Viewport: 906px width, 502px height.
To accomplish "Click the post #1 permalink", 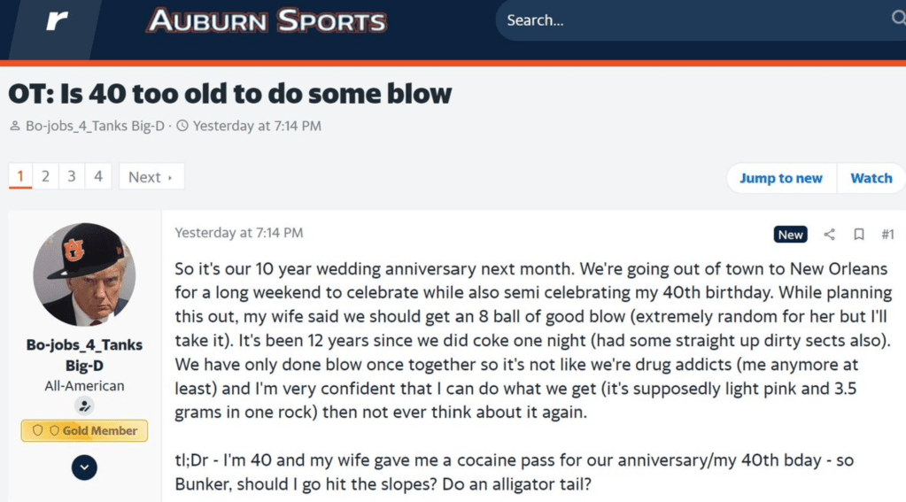I will pos(887,235).
